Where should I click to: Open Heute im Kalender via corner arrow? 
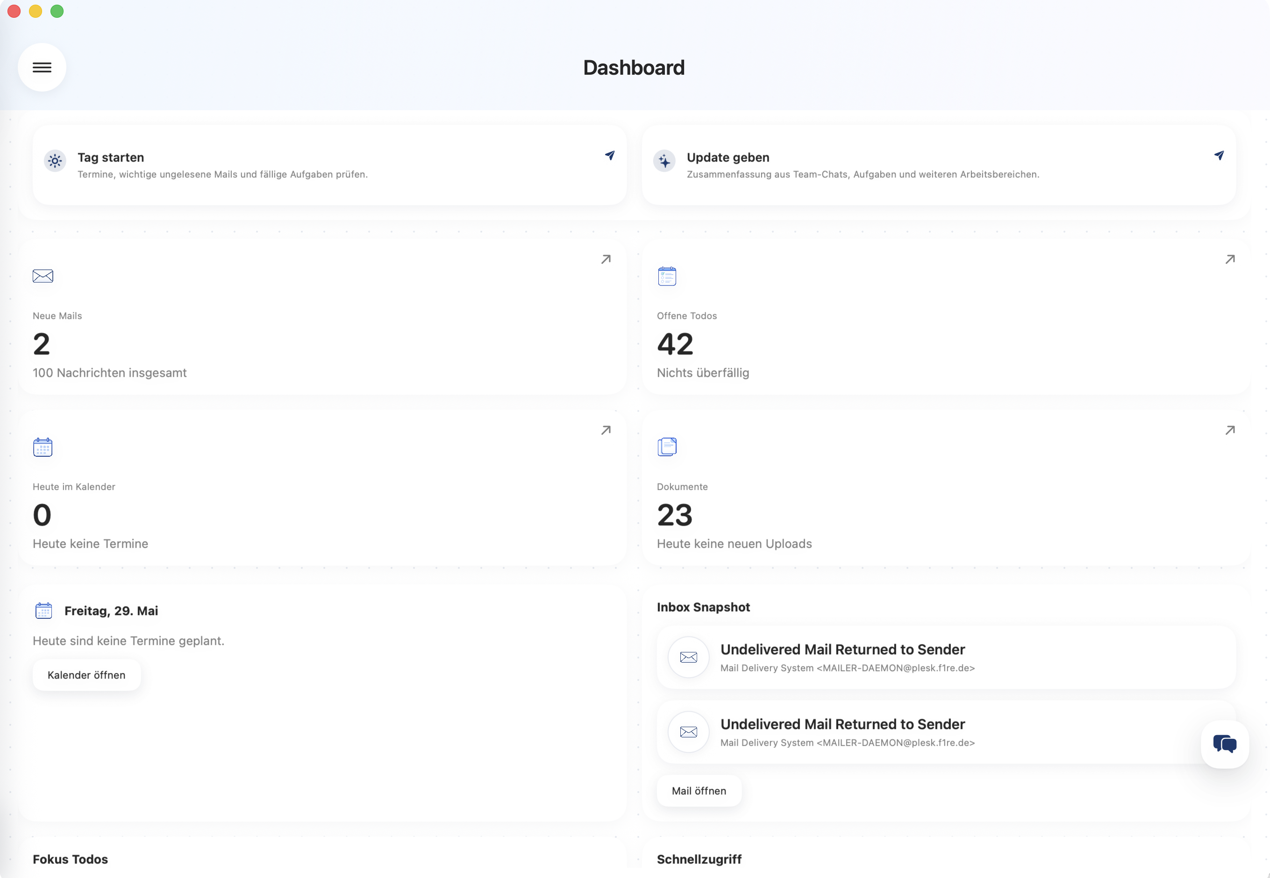tap(606, 430)
